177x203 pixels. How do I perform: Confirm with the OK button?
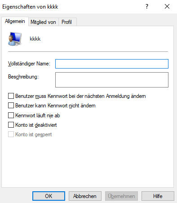pyautogui.click(x=49, y=196)
